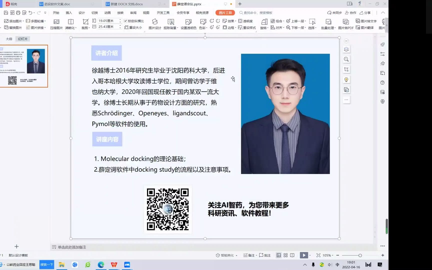Click the lightbulb icon in floating toolbar
The height and width of the screenshot is (270, 432).
pyautogui.click(x=346, y=80)
